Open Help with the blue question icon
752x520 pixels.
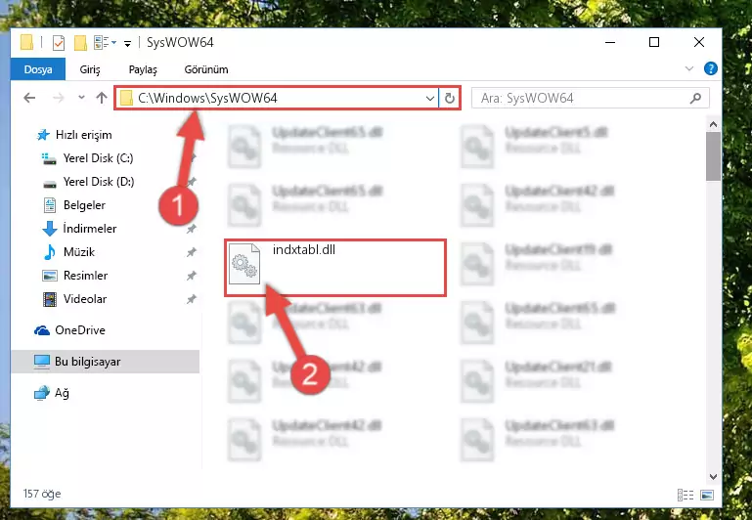pyautogui.click(x=710, y=68)
